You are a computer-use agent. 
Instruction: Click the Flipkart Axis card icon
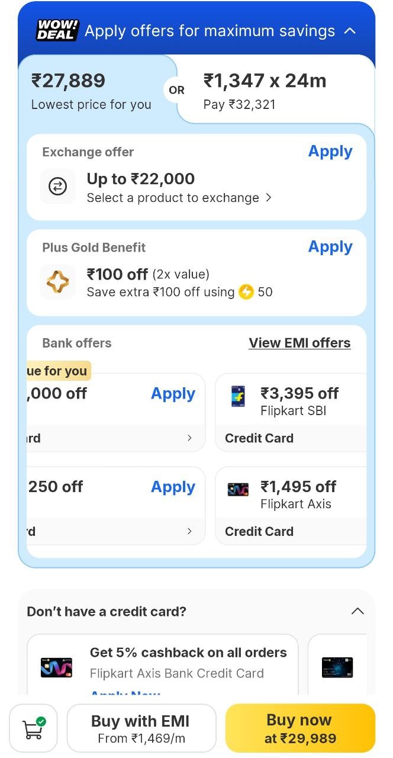pos(239,490)
